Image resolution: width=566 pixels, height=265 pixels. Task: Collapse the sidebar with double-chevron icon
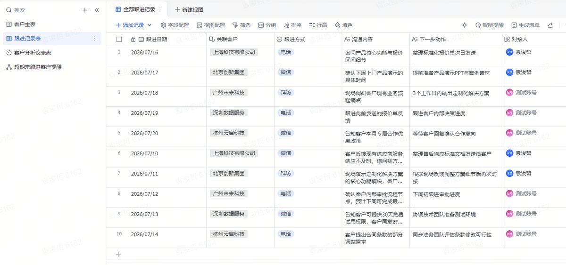tap(97, 10)
